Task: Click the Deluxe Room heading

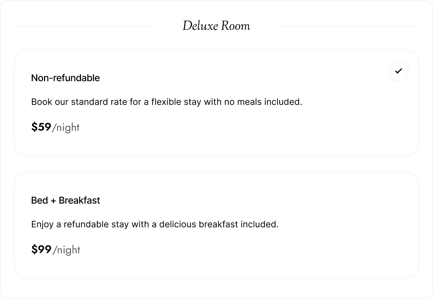Action: [x=216, y=26]
